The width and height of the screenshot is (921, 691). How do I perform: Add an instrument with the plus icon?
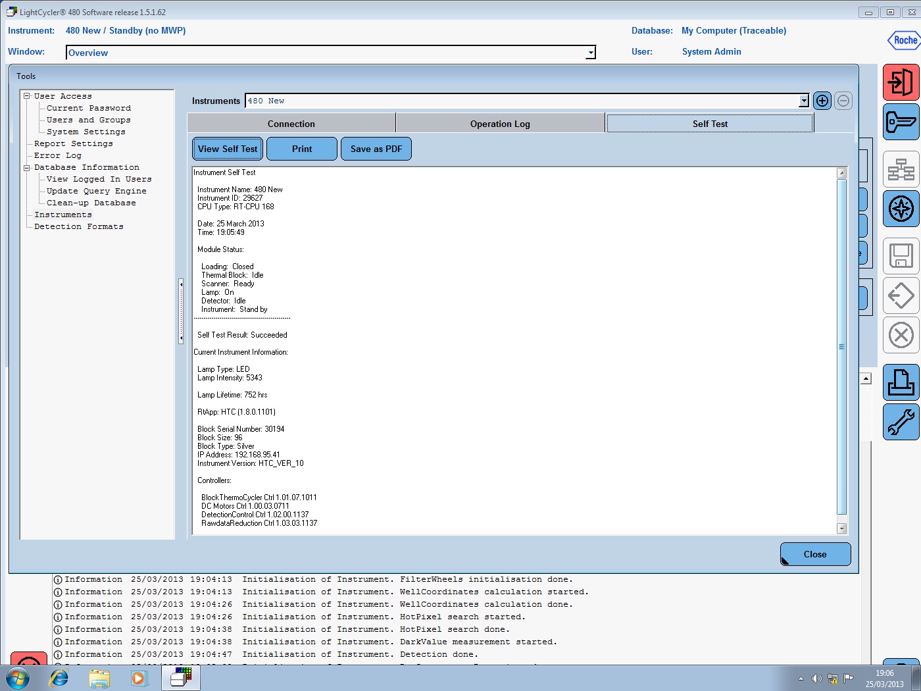(x=822, y=100)
